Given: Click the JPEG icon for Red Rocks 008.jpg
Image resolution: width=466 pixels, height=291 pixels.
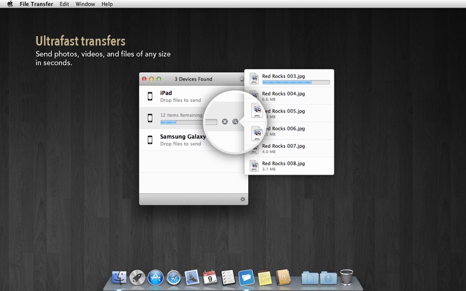Looking at the screenshot, I should 254,166.
